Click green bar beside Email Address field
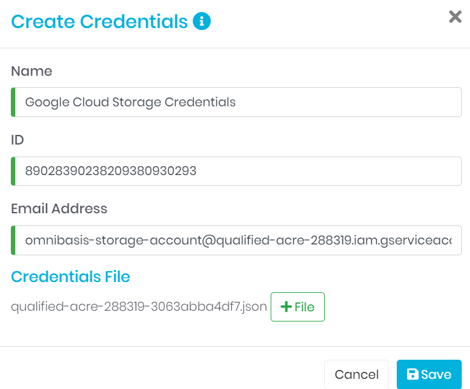This screenshot has width=470, height=389. pyautogui.click(x=13, y=240)
